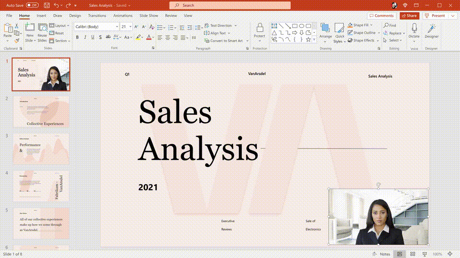Click the Find button
This screenshot has height=258, width=460.
pos(390,25)
